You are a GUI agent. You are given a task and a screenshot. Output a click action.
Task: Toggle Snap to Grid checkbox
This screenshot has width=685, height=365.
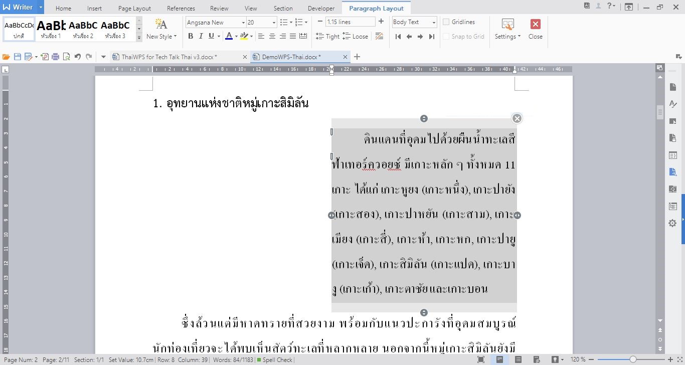(x=446, y=36)
